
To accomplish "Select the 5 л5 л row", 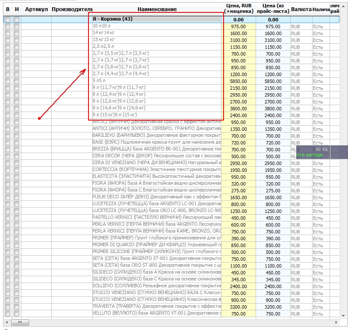I will coord(171,81).
